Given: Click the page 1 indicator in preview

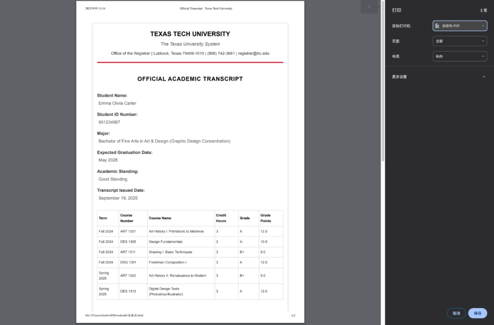Looking at the screenshot, I should 369,6.
